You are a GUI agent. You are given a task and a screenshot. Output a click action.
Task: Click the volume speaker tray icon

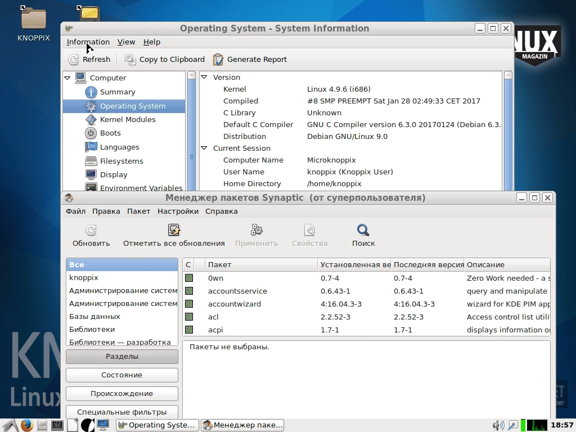(x=498, y=425)
